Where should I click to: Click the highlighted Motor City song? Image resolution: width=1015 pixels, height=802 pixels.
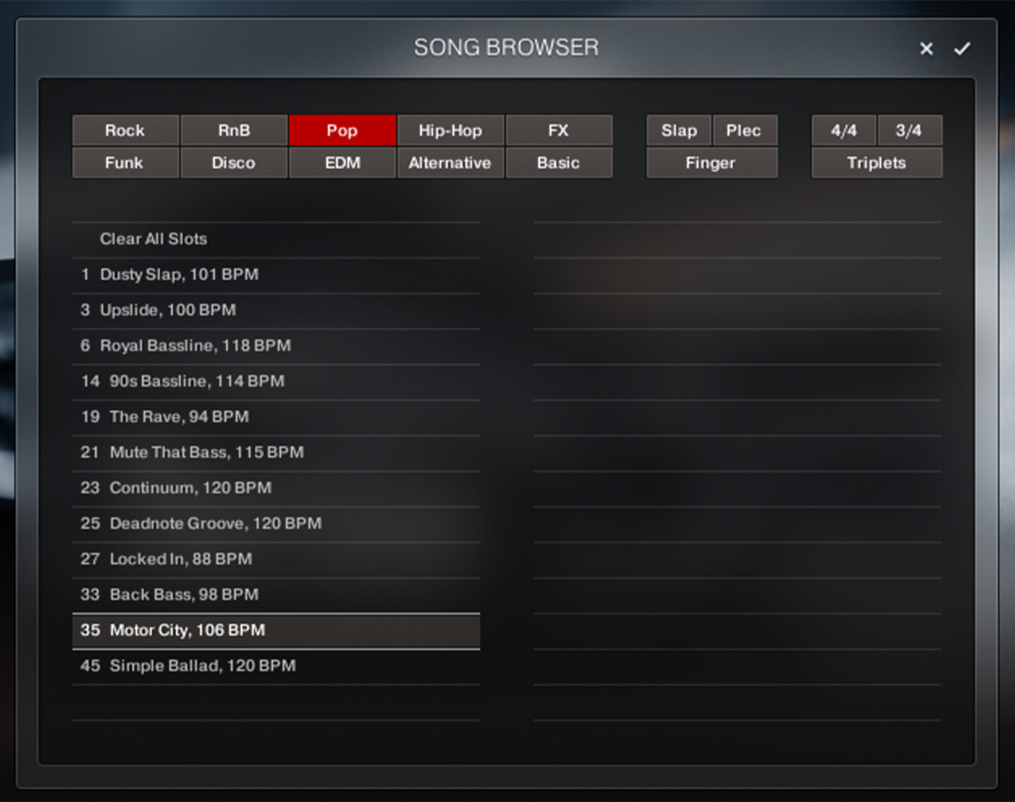(187, 630)
